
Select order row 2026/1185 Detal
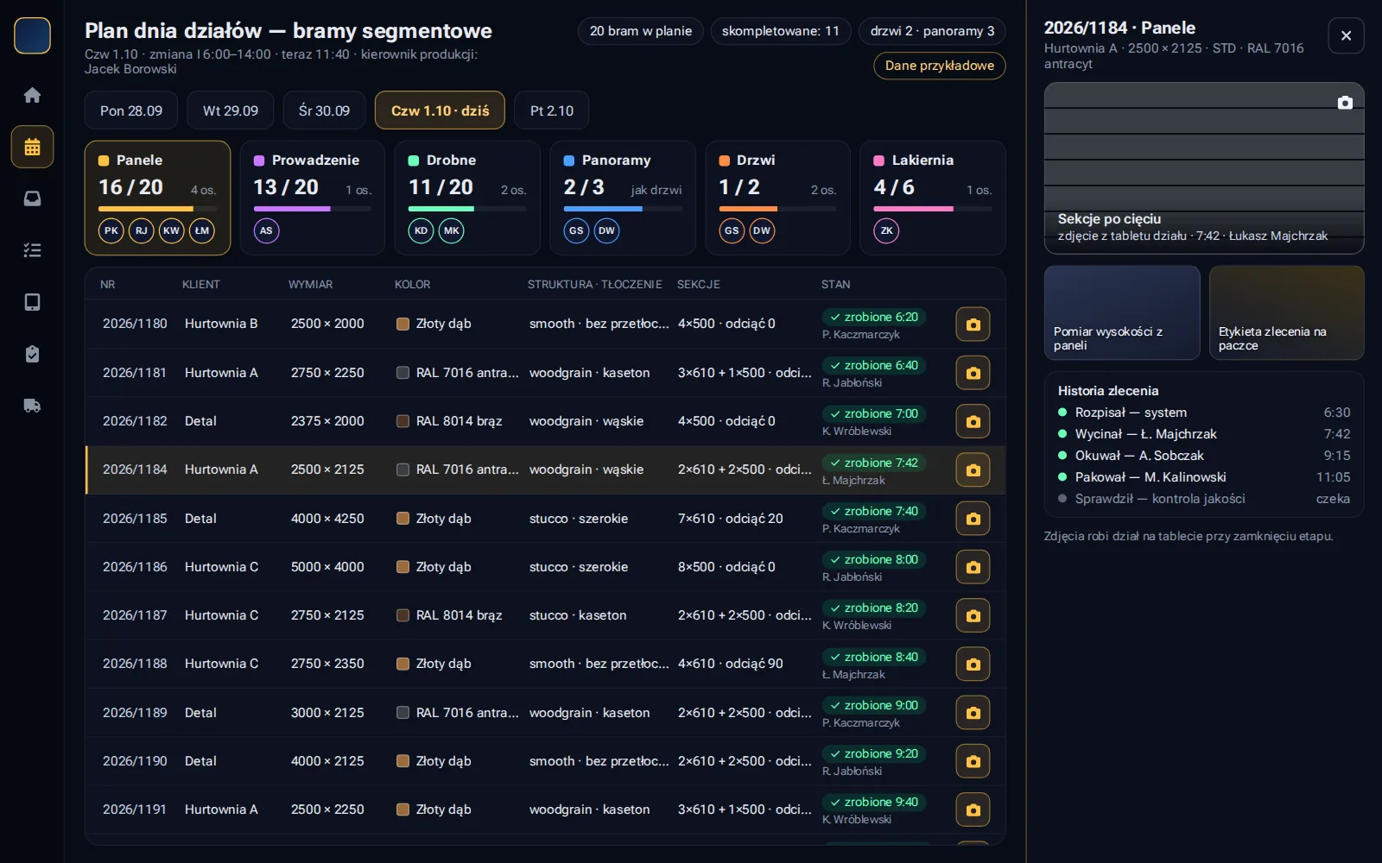coord(545,519)
